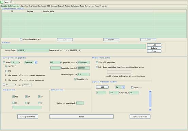The width and height of the screenshot is (188, 131).
Task: Switch to the Export Files tab
Action: [64, 6]
